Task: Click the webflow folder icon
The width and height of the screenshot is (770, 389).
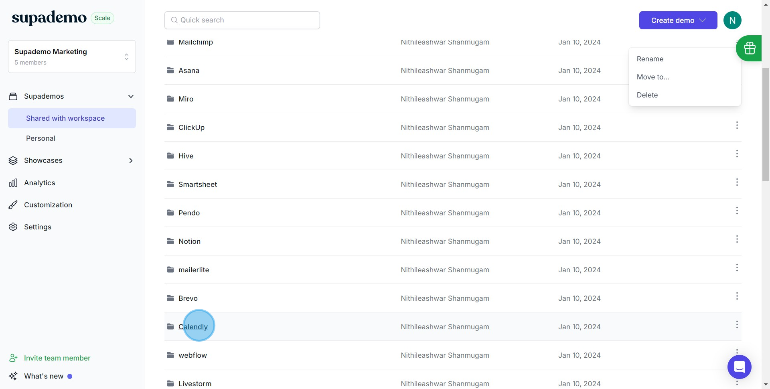Action: pos(170,355)
